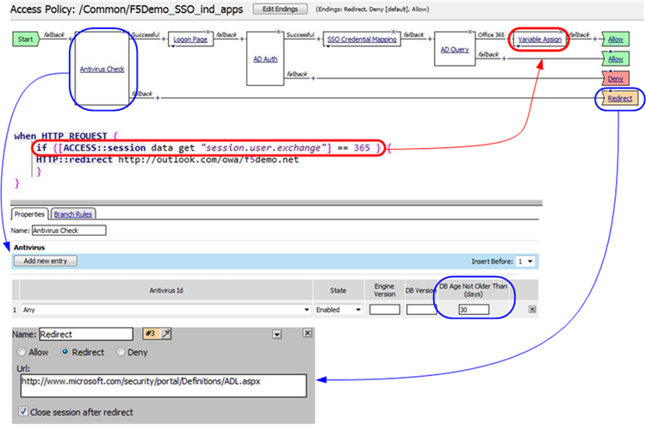Open the AD Auth policy item
This screenshot has width=646, height=425.
pos(265,59)
